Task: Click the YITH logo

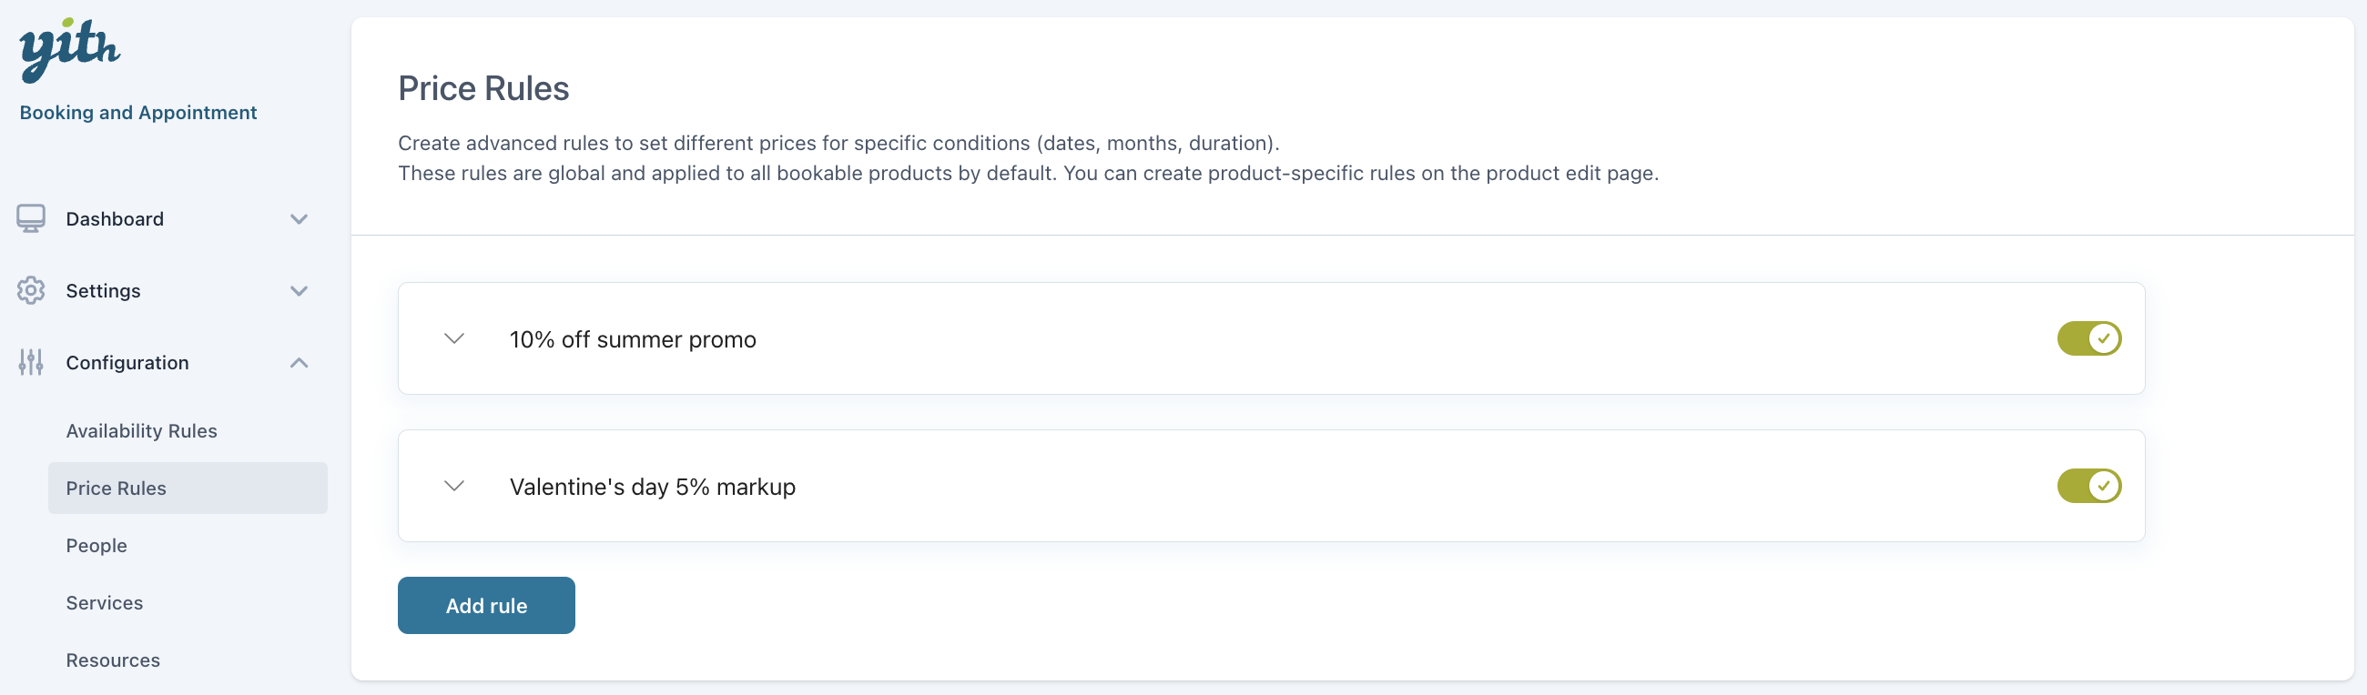Action: click(70, 49)
